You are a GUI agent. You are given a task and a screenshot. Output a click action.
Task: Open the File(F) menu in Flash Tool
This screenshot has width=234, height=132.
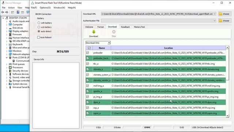pos(34,8)
